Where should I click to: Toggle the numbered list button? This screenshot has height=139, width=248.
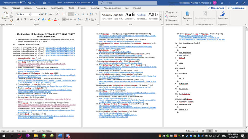(70, 14)
